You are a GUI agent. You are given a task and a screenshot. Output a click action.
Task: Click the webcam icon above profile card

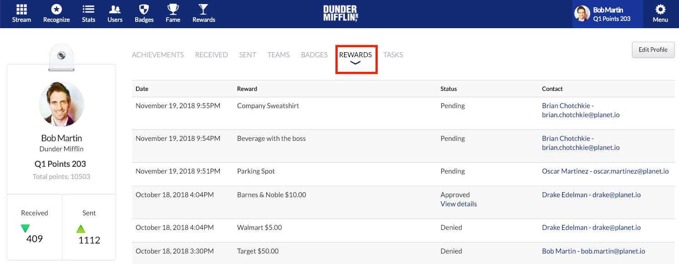(61, 55)
